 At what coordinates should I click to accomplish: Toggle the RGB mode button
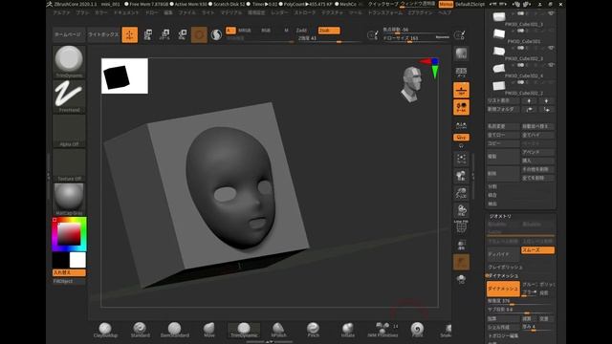(x=266, y=31)
